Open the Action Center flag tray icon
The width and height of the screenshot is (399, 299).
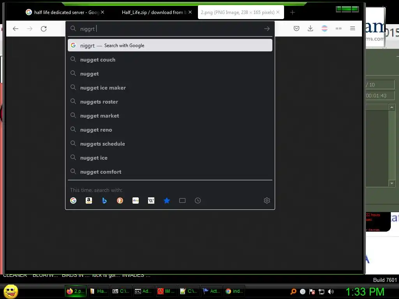(x=312, y=291)
